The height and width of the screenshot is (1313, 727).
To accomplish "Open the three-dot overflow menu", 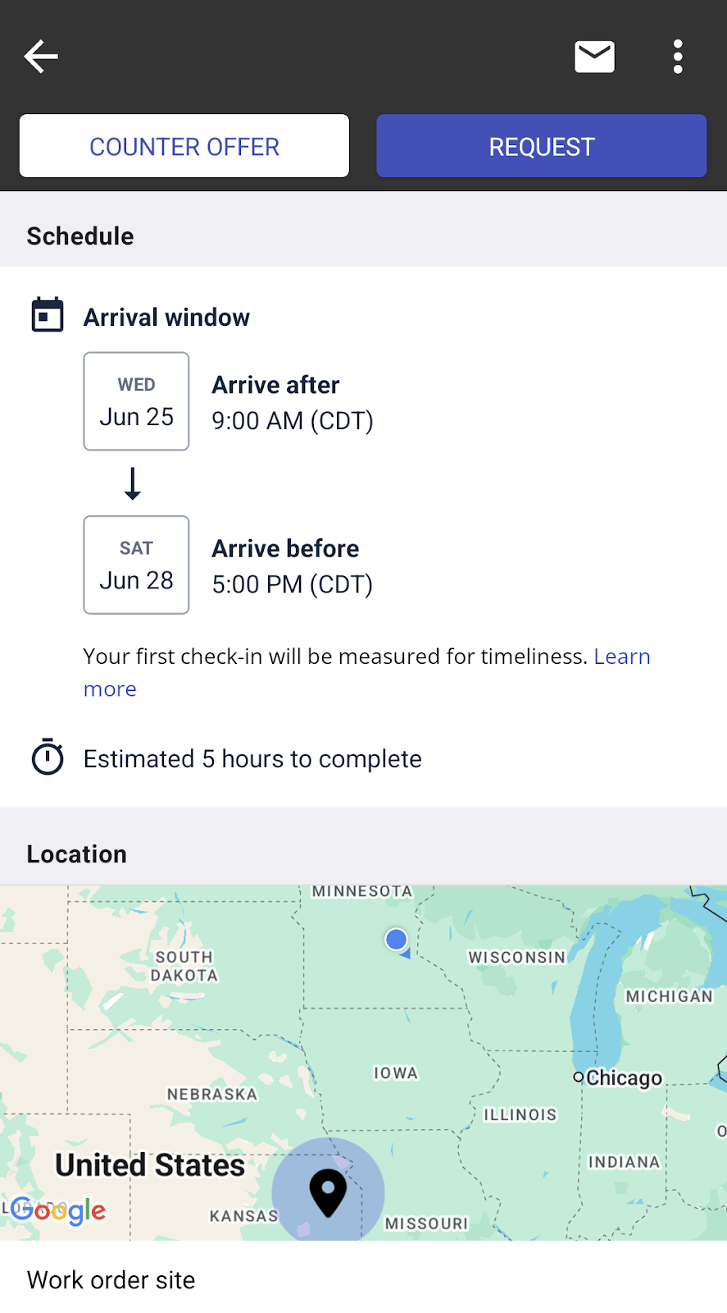I will click(678, 57).
